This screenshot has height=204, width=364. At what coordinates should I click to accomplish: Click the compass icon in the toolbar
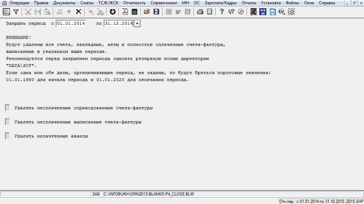241,12
